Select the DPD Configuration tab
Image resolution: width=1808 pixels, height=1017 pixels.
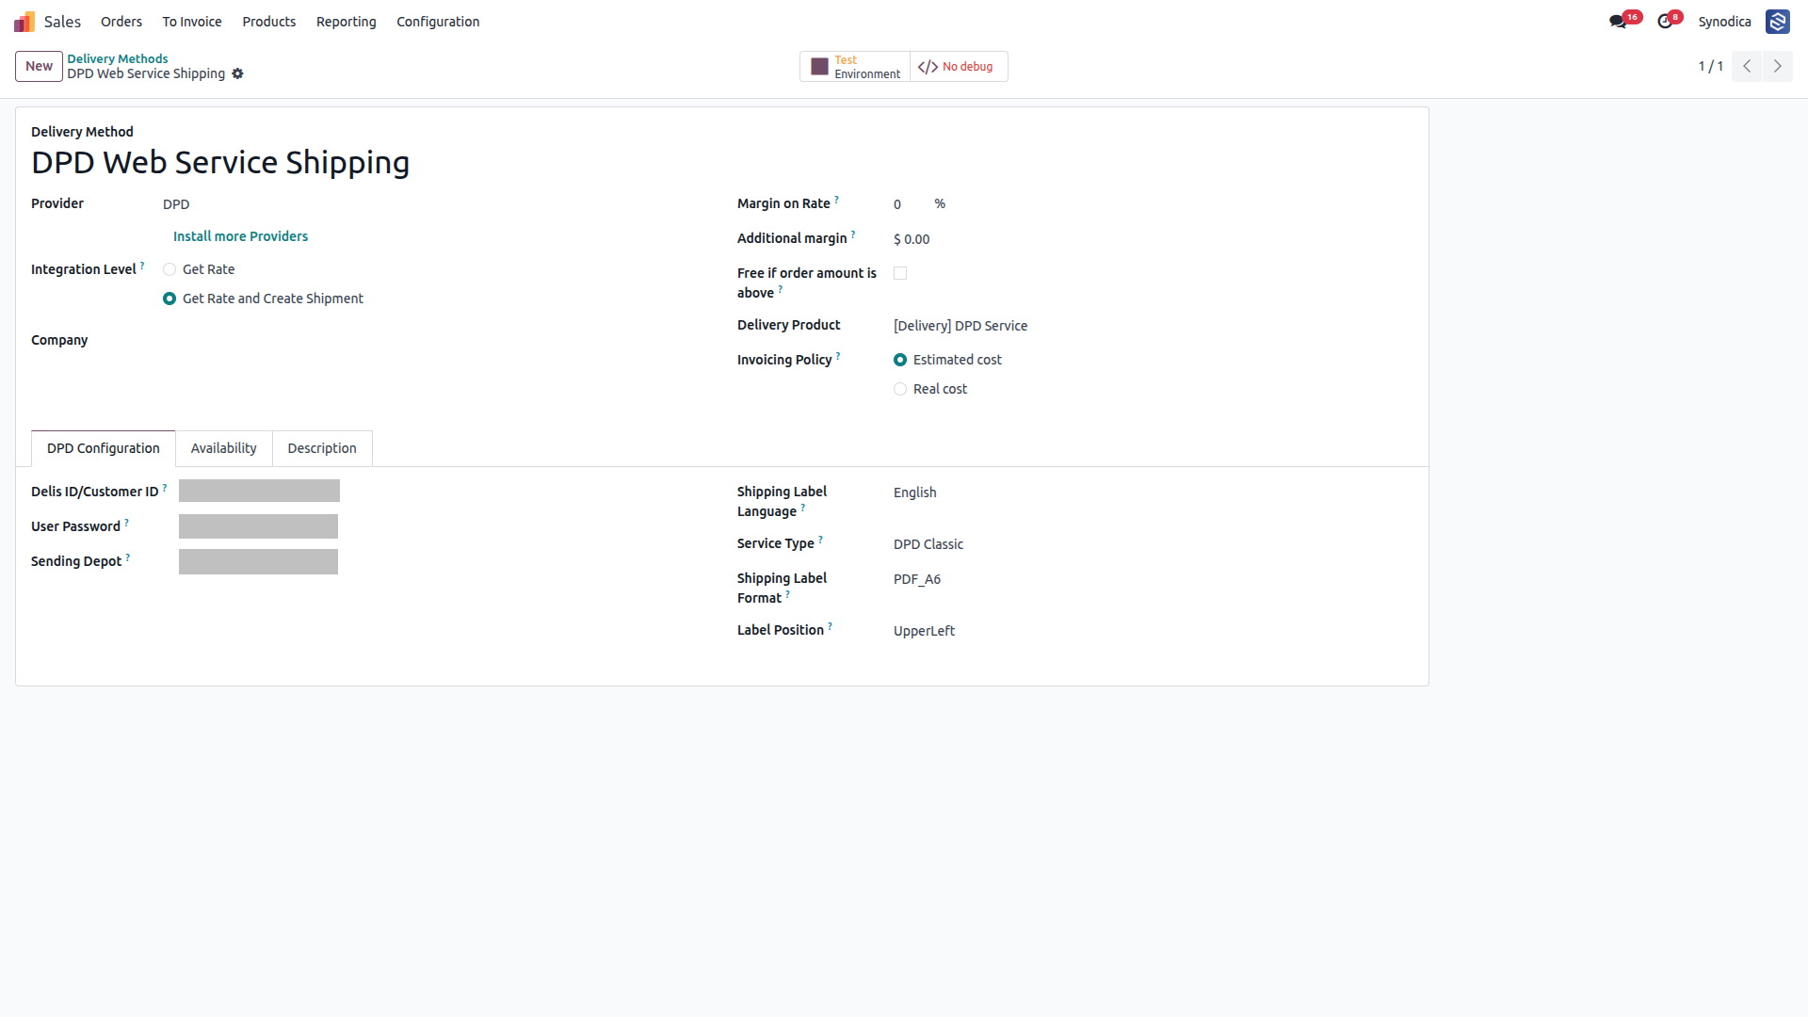point(104,448)
